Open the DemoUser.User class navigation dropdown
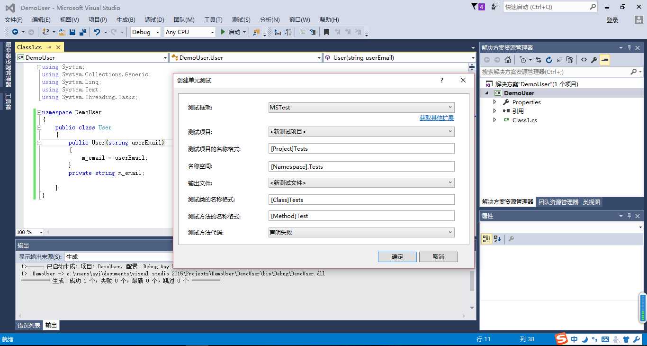Image resolution: width=647 pixels, height=346 pixels. click(246, 57)
